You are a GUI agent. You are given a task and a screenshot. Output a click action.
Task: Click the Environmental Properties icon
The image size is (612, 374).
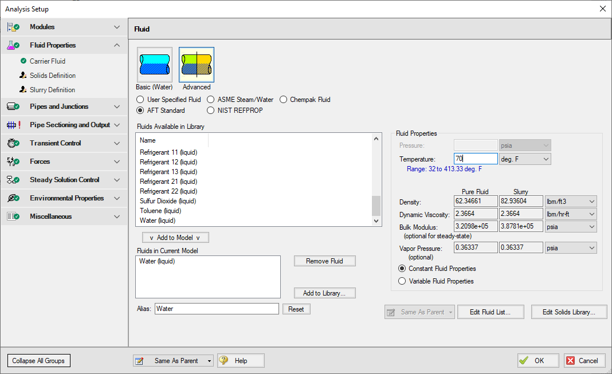click(x=14, y=198)
